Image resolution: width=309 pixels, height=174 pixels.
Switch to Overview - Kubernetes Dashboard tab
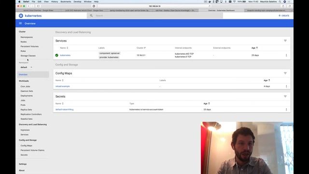tap(221, 10)
